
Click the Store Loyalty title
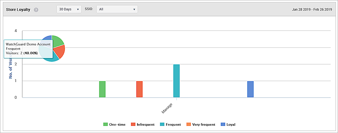(x=18, y=10)
